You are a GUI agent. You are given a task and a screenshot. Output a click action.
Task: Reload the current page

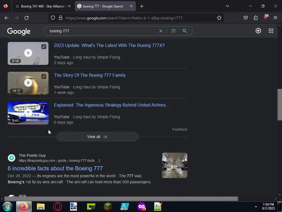[x=26, y=18]
